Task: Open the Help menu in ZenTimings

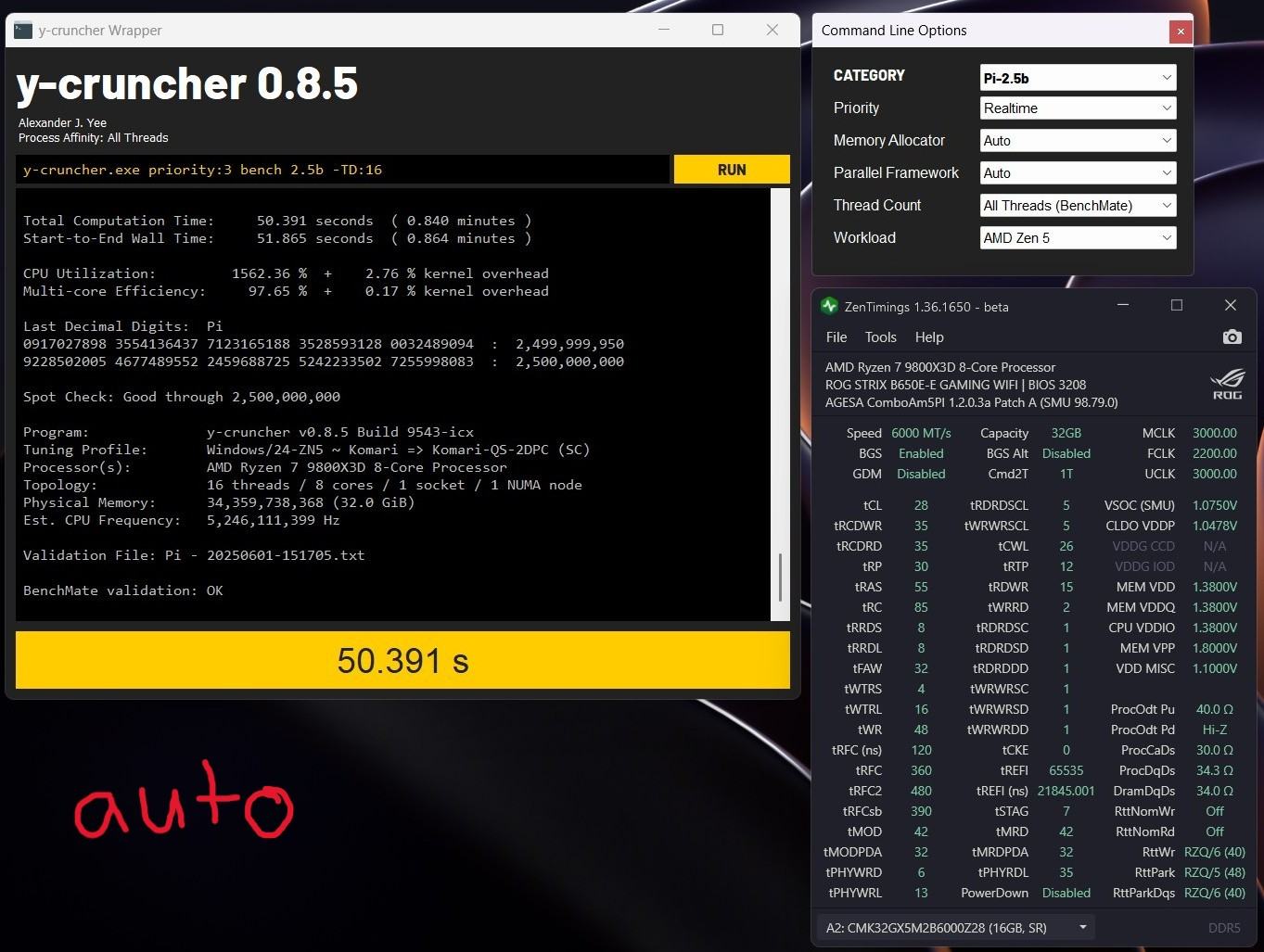Action: tap(929, 337)
